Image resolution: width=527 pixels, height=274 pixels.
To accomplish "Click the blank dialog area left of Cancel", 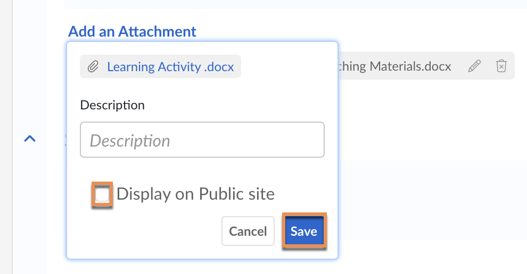I will (x=149, y=234).
